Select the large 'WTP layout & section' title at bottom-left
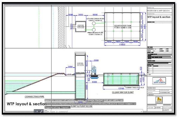Screen dimensions: 179x119 27,104
